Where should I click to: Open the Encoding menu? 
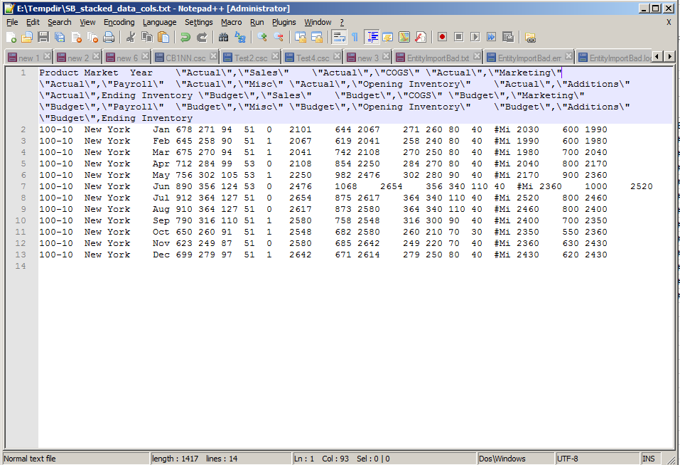[119, 22]
